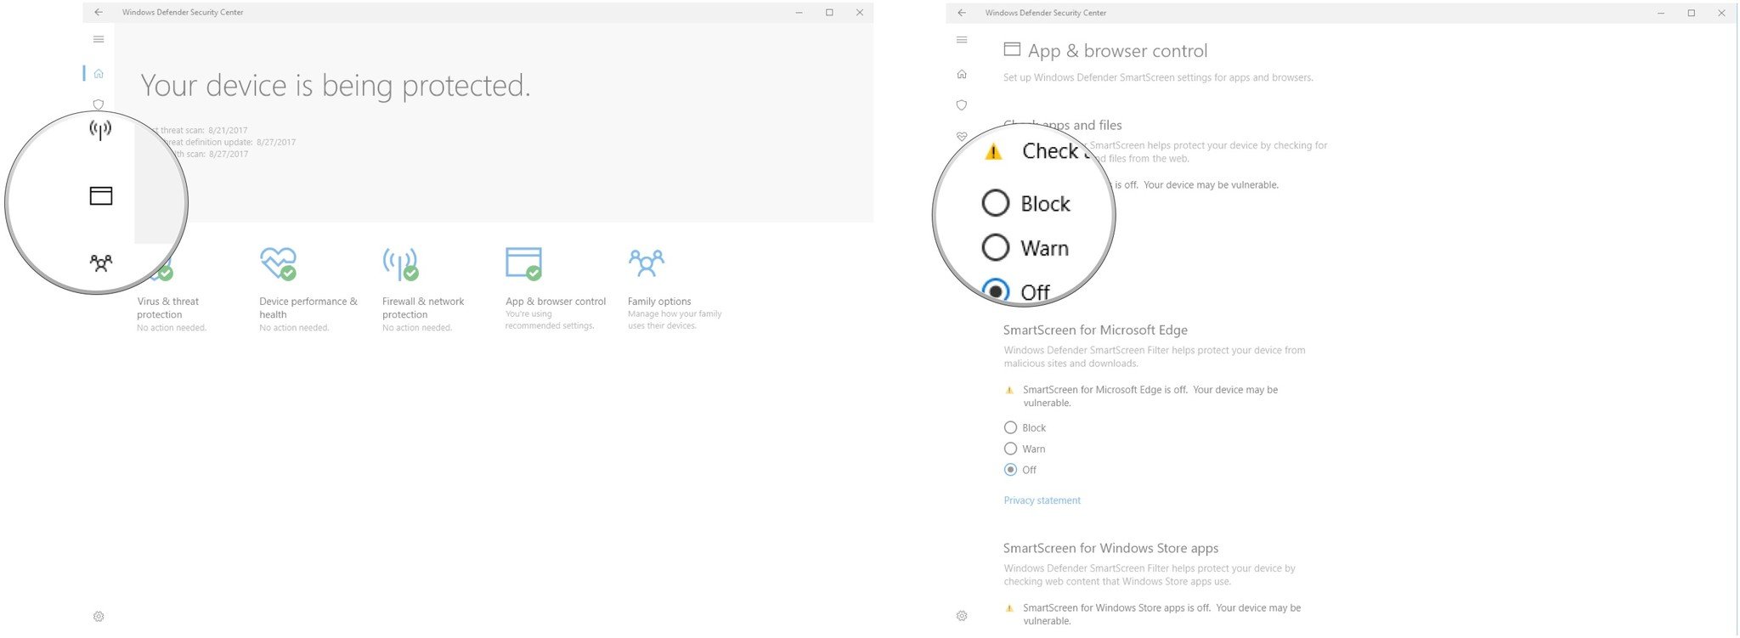Screen dimensions: 1740x638
Task: Open Device performance & health heart tile
Action: pyautogui.click(x=279, y=263)
